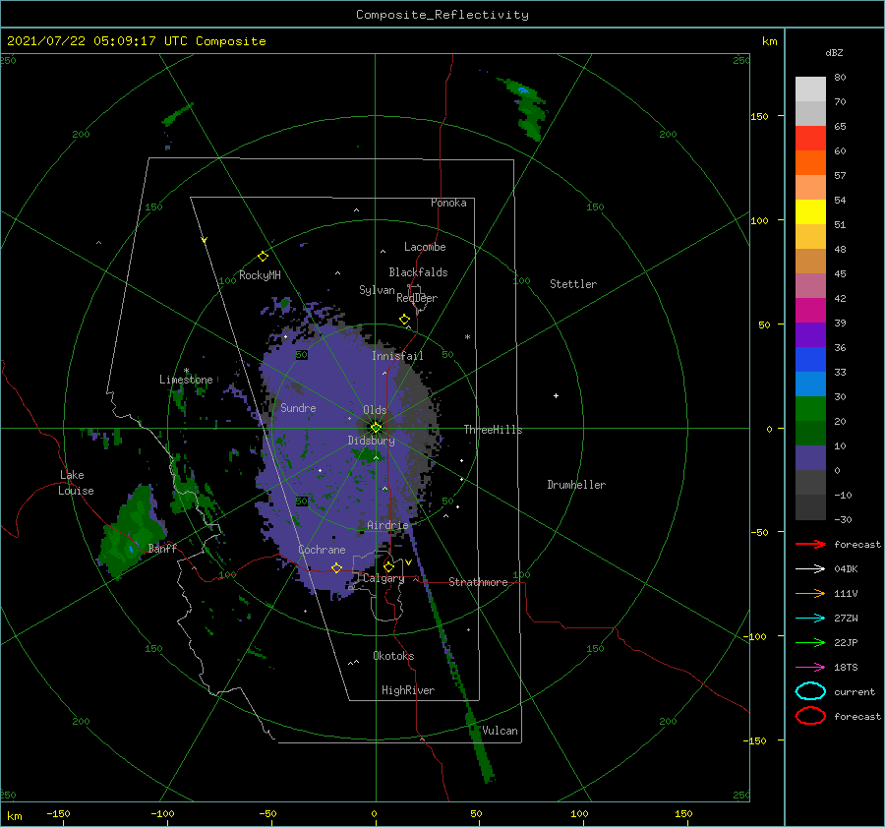The width and height of the screenshot is (885, 827).
Task: Click the dBZ legend heading
Action: [834, 53]
